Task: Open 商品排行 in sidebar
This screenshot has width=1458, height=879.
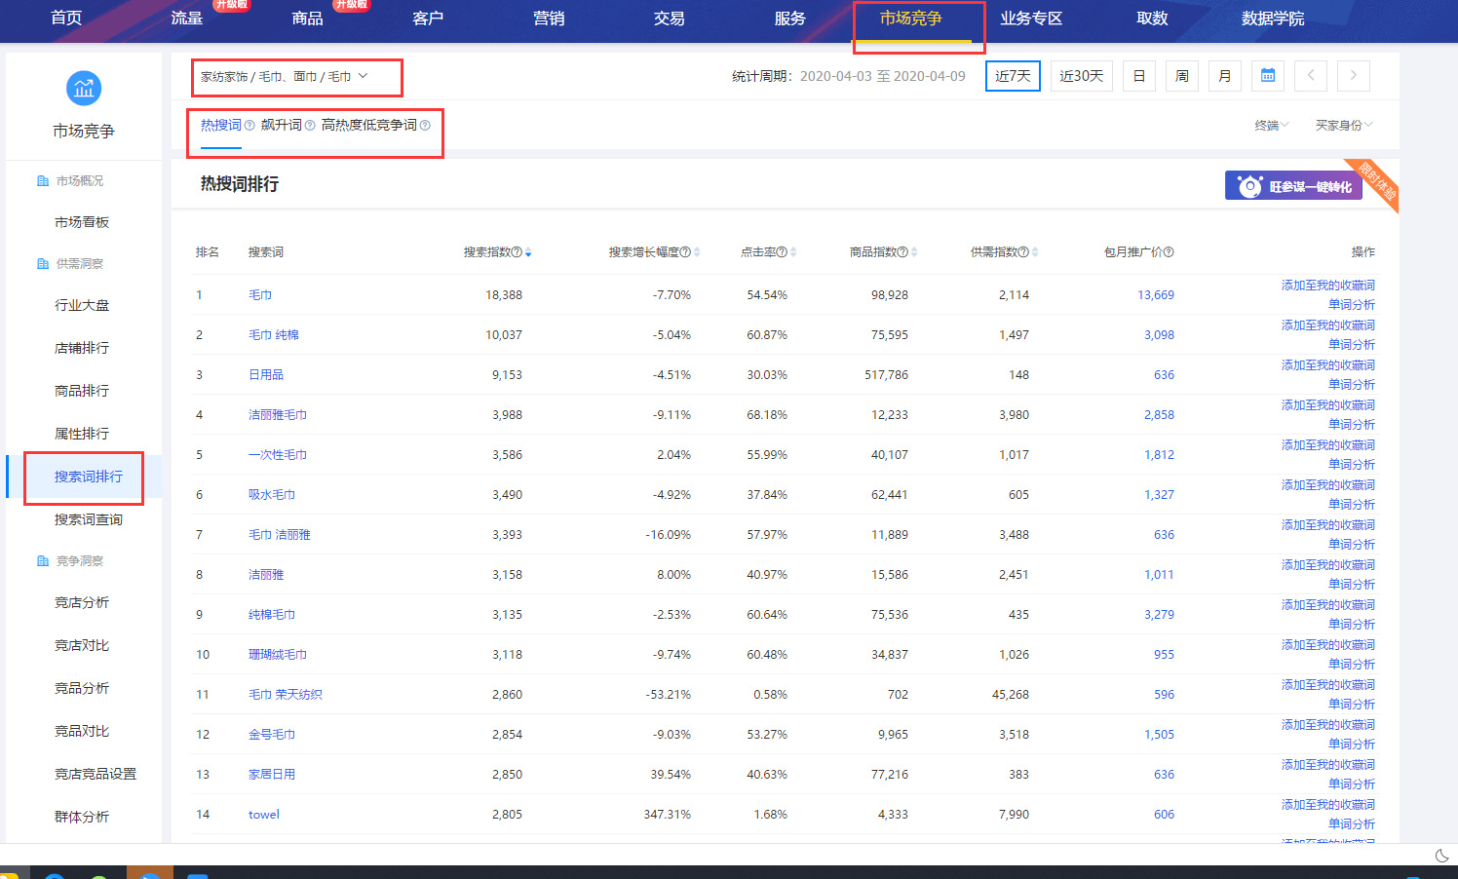Action: 82,391
